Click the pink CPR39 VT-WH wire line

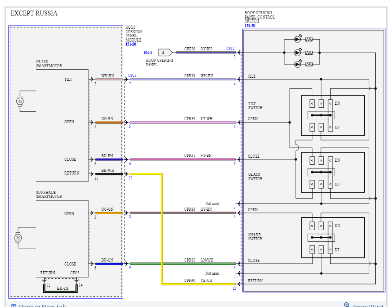[183, 122]
